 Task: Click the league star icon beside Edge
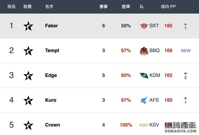click(x=28, y=76)
